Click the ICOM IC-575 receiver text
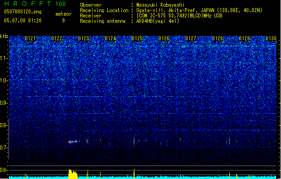Viewport: 281px width, 179px height. click(x=179, y=16)
